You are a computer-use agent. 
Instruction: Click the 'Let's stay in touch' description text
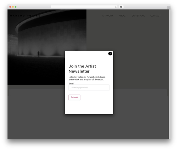click(x=87, y=78)
